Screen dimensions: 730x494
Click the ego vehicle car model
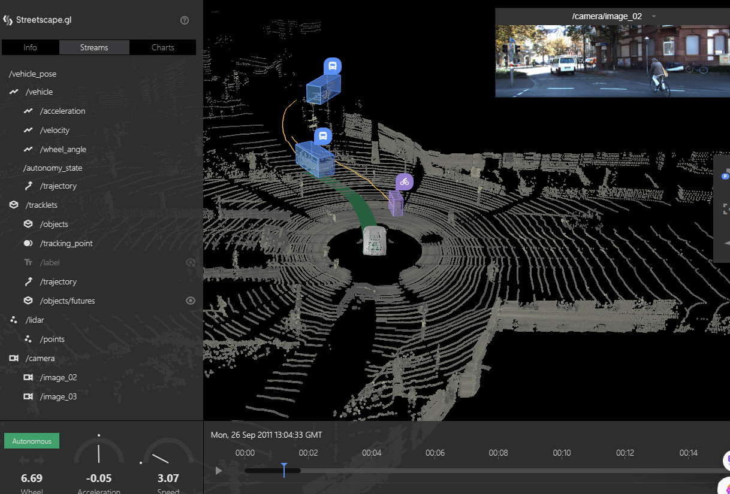374,241
